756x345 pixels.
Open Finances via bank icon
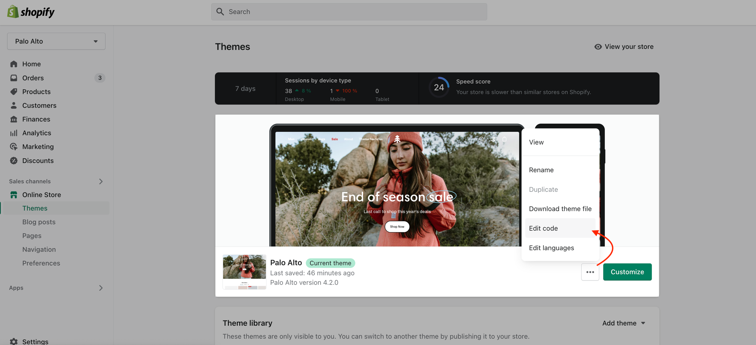[13, 119]
